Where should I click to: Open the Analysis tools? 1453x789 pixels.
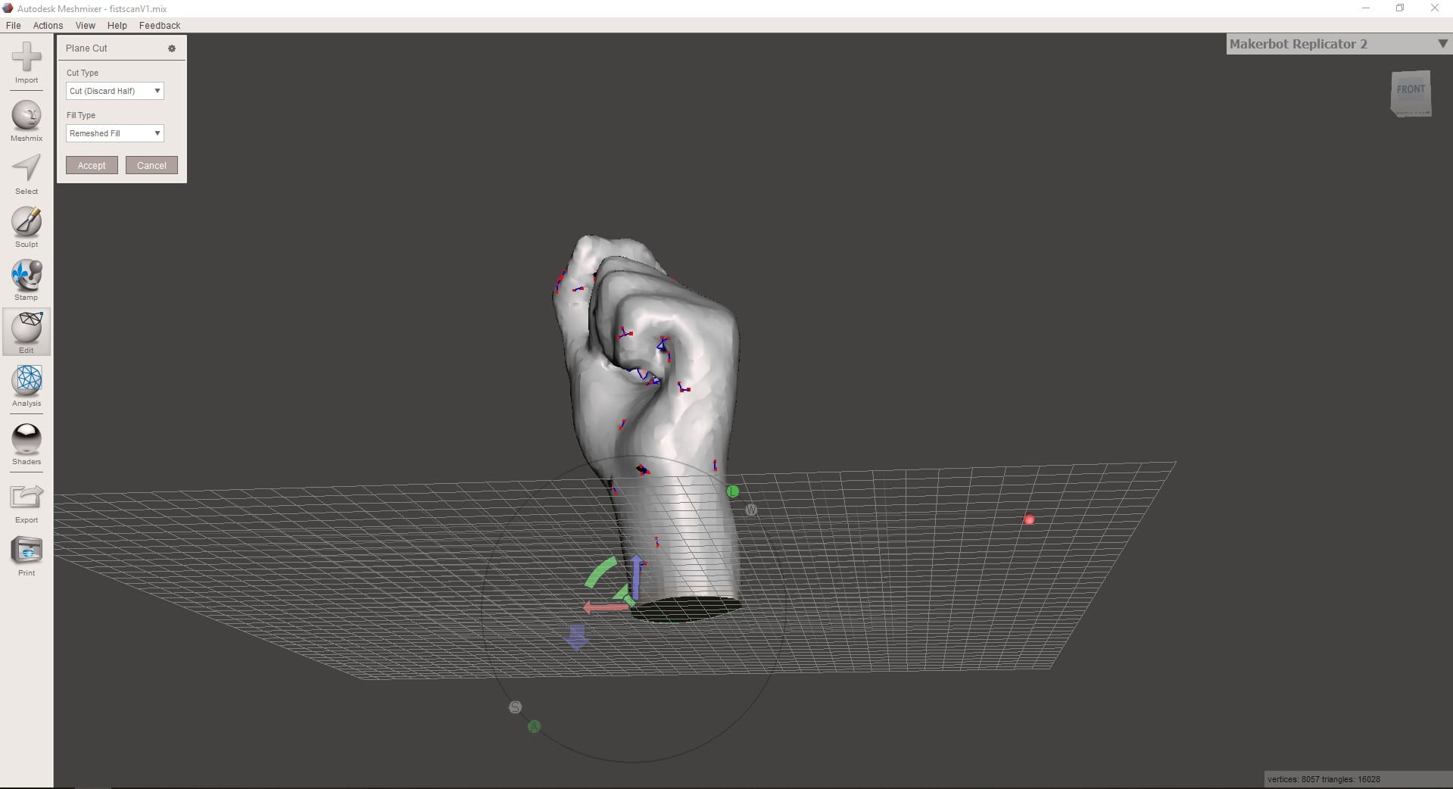pyautogui.click(x=27, y=382)
